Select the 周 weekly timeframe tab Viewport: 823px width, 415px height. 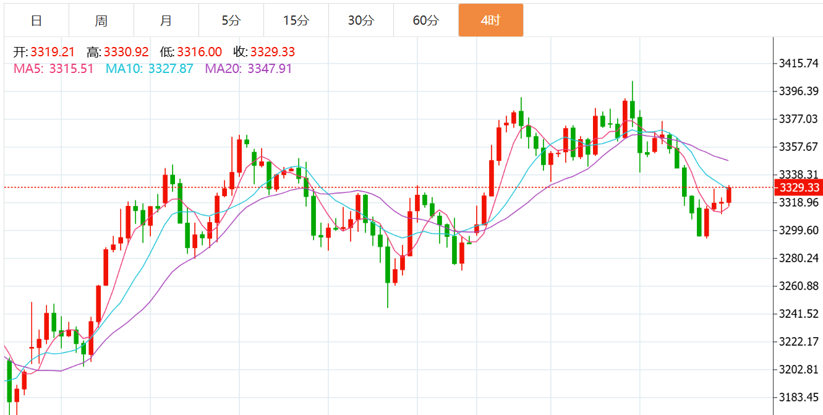coord(101,20)
